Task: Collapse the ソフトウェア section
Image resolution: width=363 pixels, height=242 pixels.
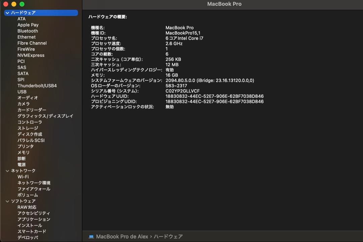Action: 7,201
